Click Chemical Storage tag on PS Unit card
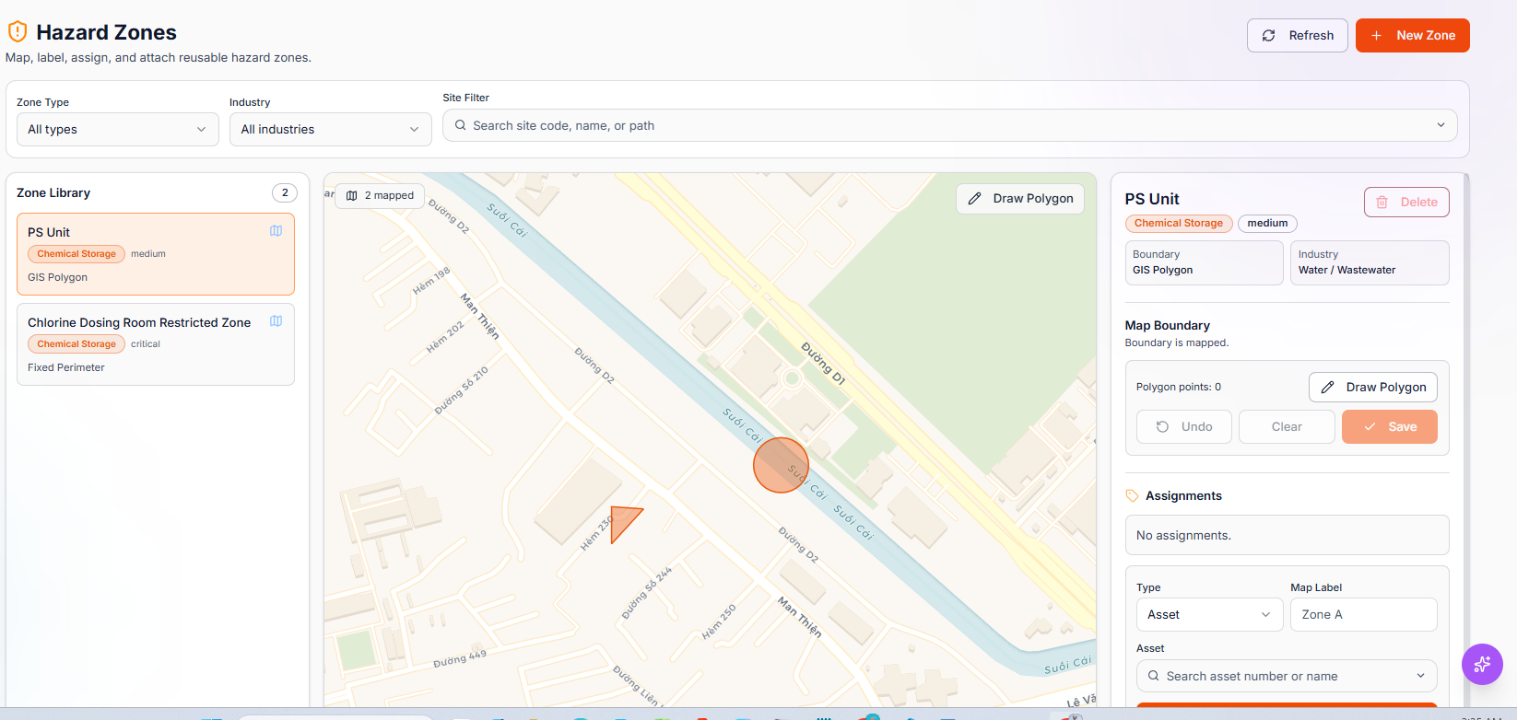The width and height of the screenshot is (1517, 720). (x=76, y=254)
